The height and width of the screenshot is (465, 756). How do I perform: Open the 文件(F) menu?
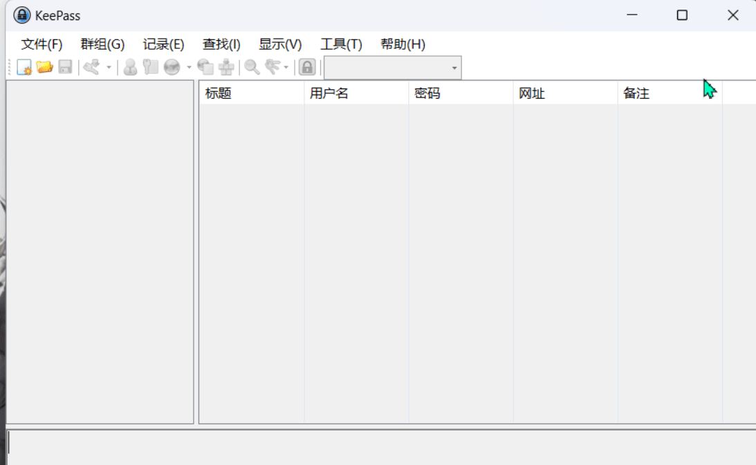coord(42,44)
